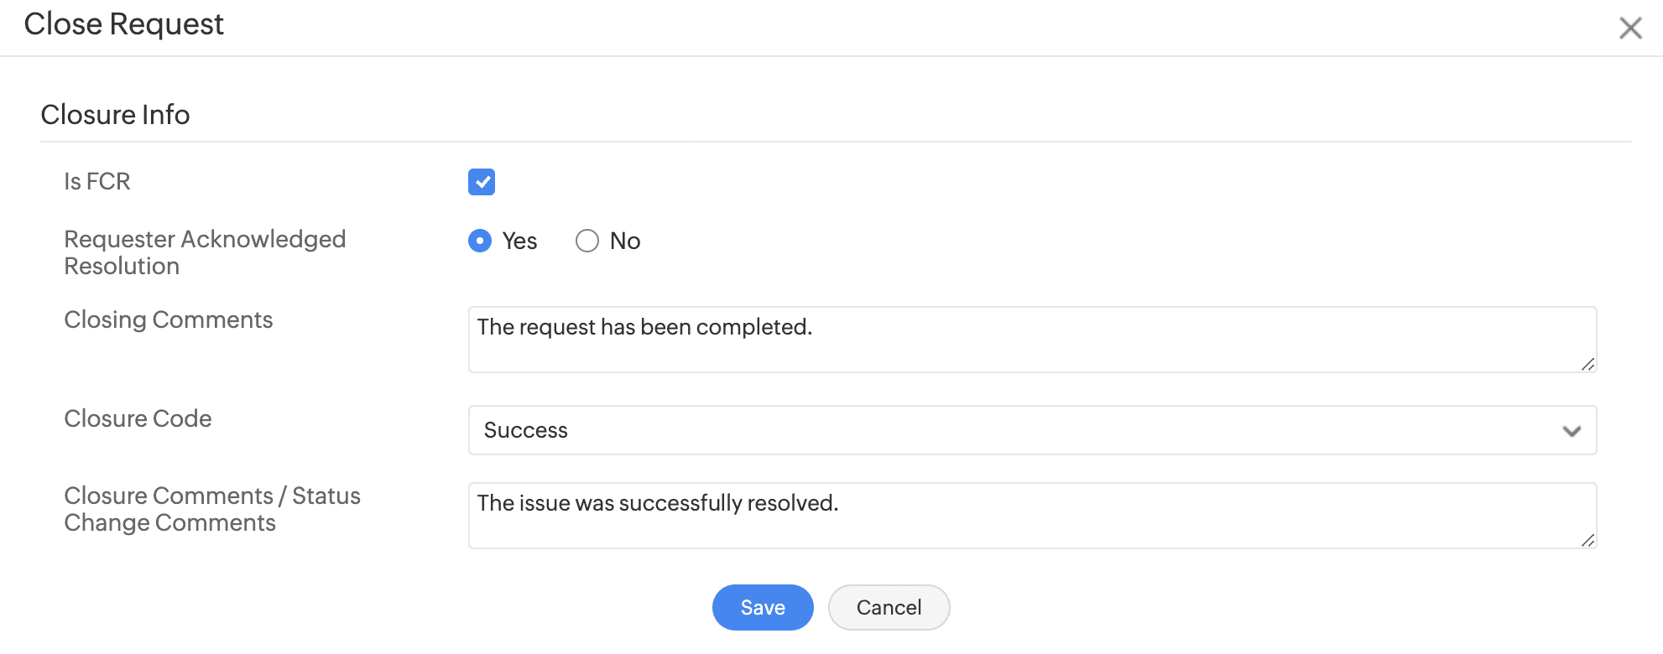Screen dimensions: 1663x654
Task: Click the Is FCR field label
Action: tap(97, 182)
